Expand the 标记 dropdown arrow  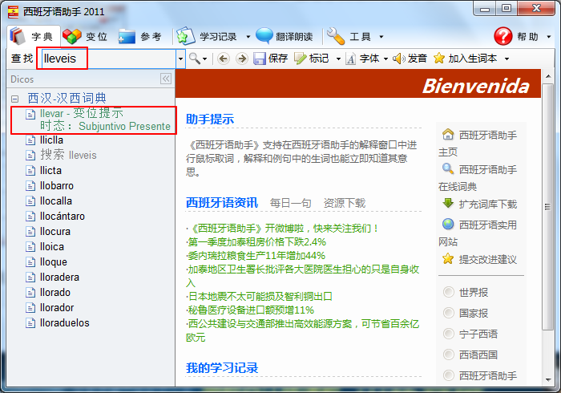(338, 59)
